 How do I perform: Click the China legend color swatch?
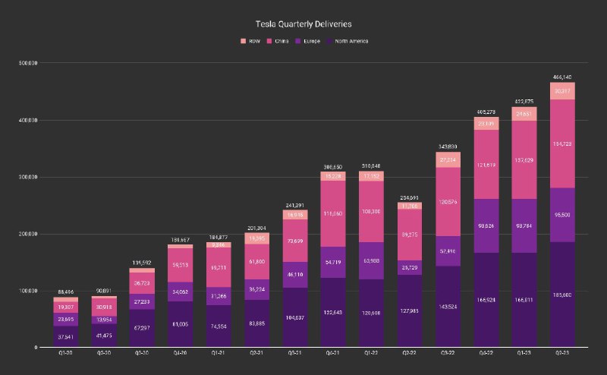coord(269,41)
